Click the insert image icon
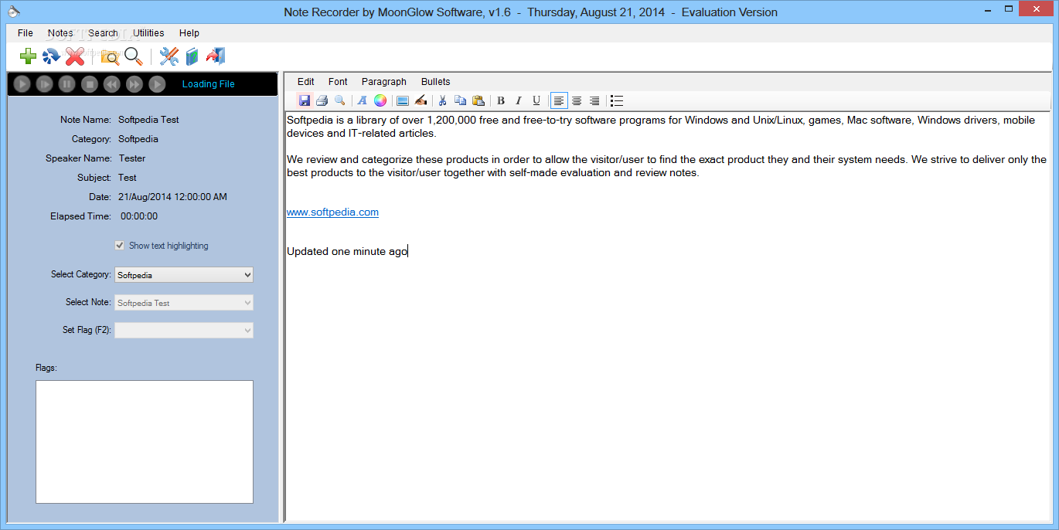The image size is (1059, 530). click(402, 100)
